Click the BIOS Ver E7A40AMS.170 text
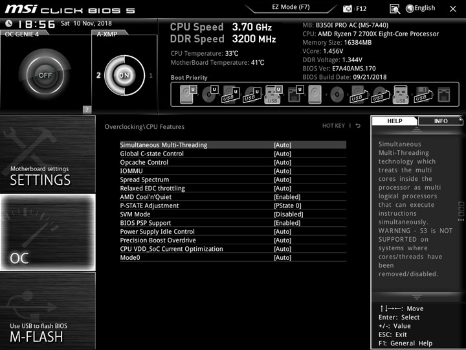 point(339,69)
